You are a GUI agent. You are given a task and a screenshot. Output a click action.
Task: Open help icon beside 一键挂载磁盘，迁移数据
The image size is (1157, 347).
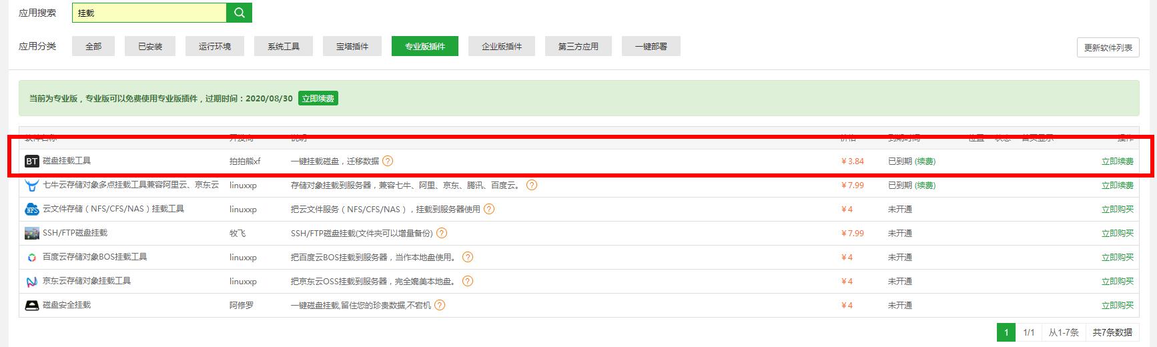pos(388,161)
